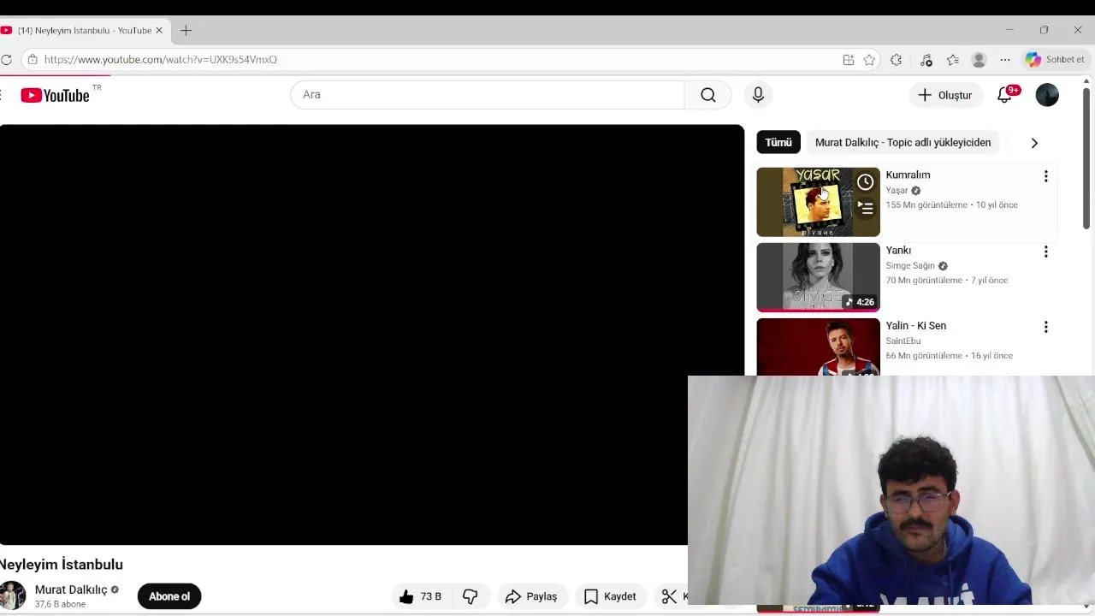Like the video with thumbs up 73 B
Viewport: 1095px width, 616px height.
(420, 596)
